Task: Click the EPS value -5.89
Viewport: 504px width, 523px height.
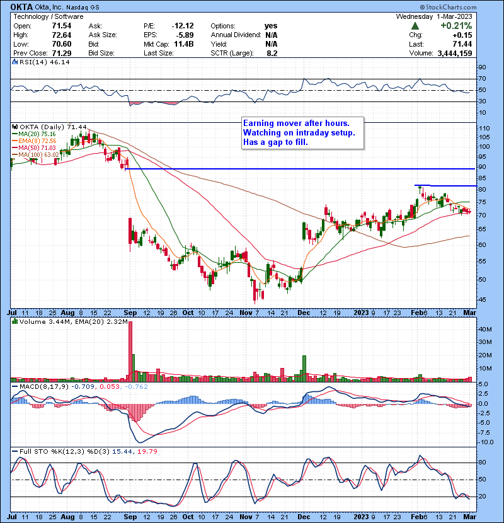Action: 185,35
